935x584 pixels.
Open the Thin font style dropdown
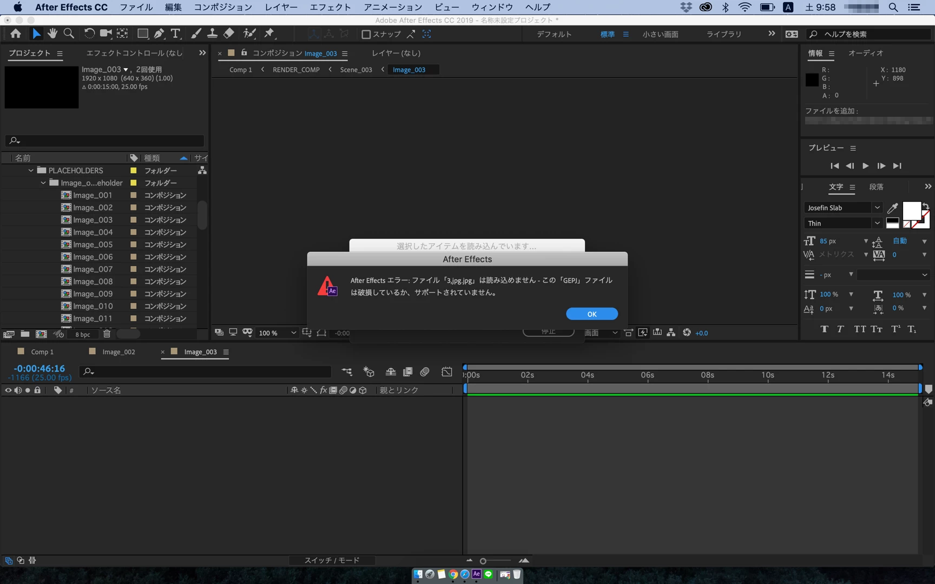pos(843,223)
